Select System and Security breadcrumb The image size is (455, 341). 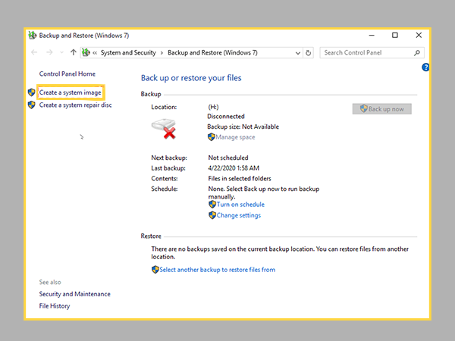pos(128,53)
